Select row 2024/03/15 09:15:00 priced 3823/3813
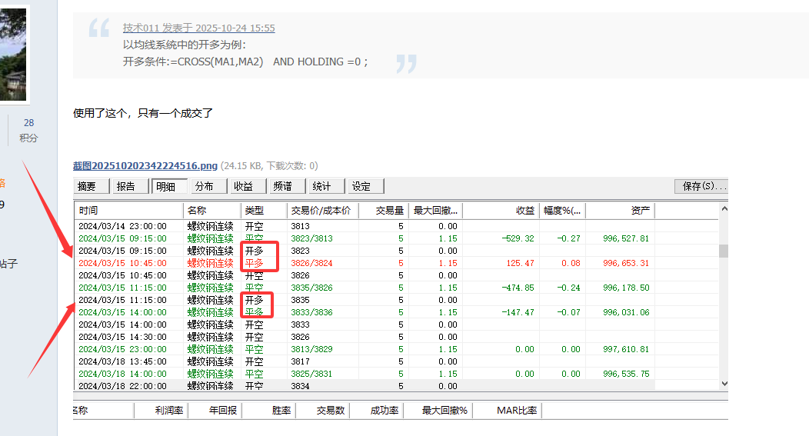The image size is (809, 436). [x=396, y=238]
